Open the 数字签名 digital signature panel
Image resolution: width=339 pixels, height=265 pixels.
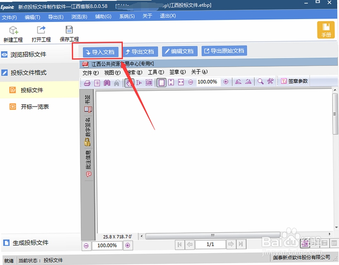[88, 132]
